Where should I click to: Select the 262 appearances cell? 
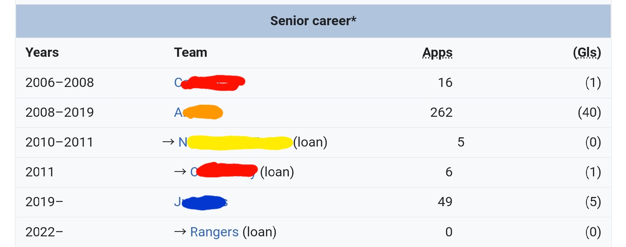pyautogui.click(x=441, y=112)
